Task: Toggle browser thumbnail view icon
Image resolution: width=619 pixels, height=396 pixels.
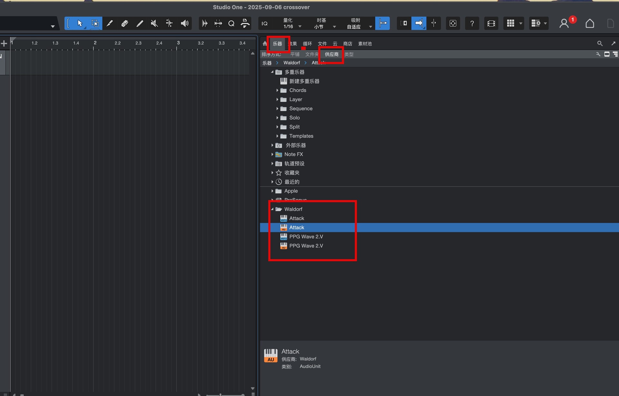Action: click(607, 54)
